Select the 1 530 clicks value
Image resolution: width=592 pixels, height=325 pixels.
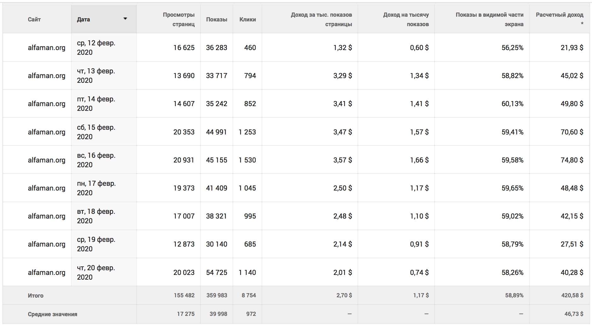click(247, 160)
